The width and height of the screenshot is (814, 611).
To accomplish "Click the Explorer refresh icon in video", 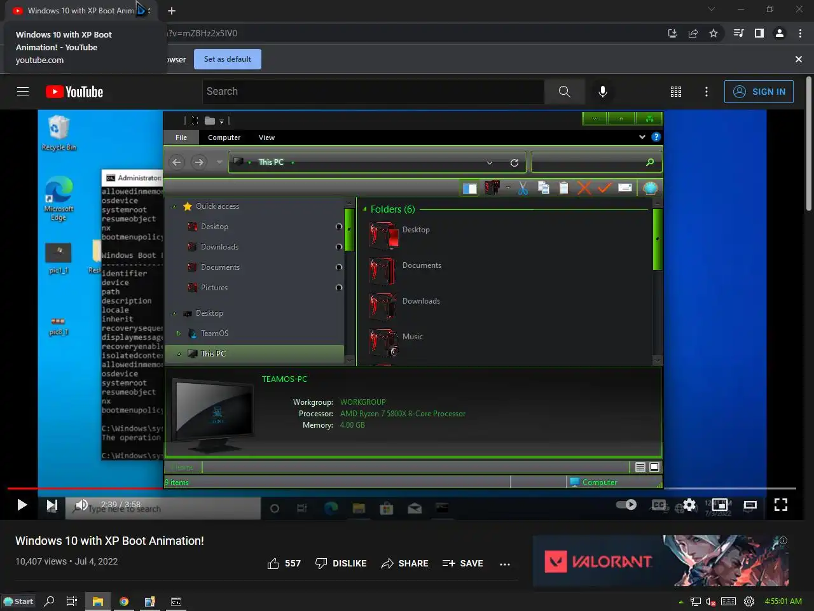I will [x=514, y=162].
